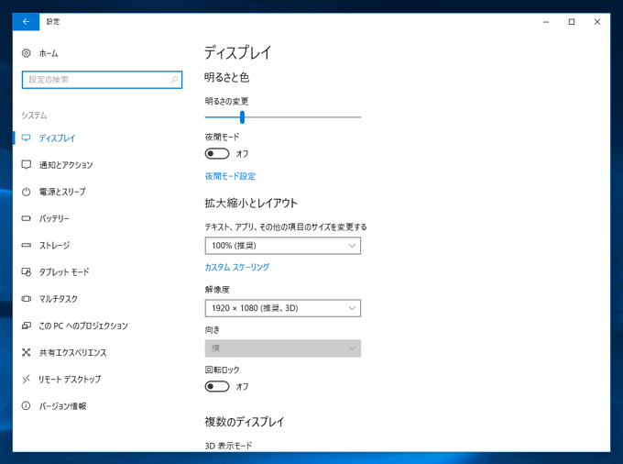Click the search magnifier icon
The height and width of the screenshot is (464, 623).
pos(174,80)
